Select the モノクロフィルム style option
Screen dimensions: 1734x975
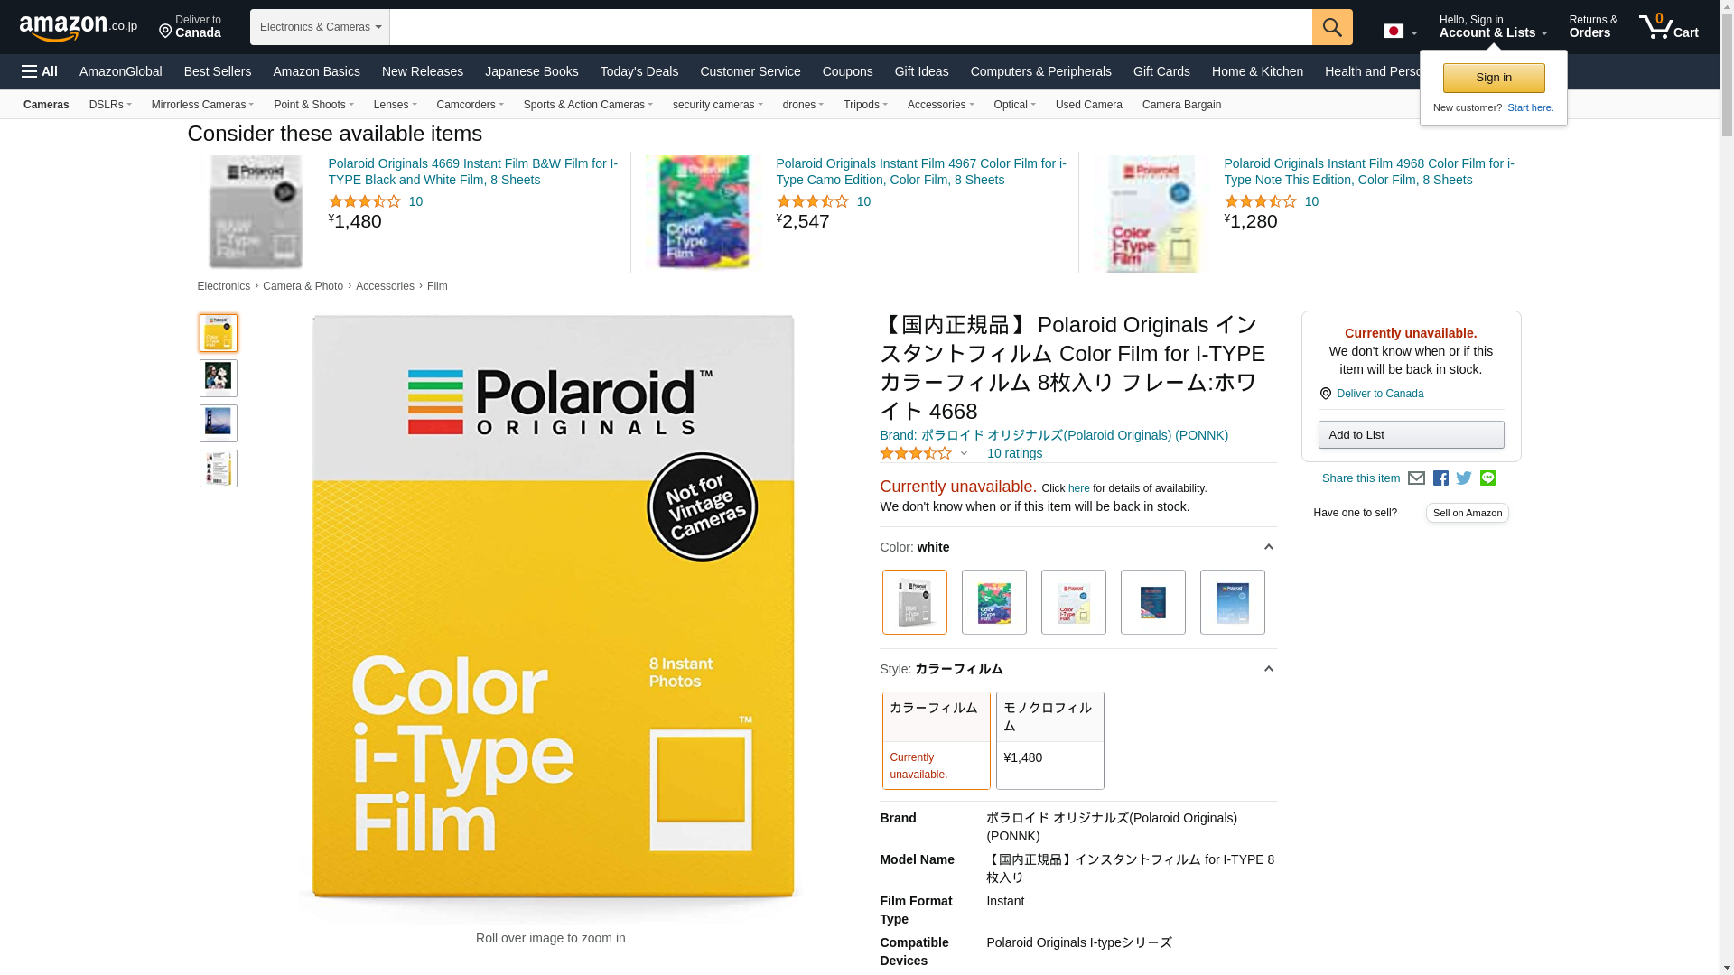1049,740
